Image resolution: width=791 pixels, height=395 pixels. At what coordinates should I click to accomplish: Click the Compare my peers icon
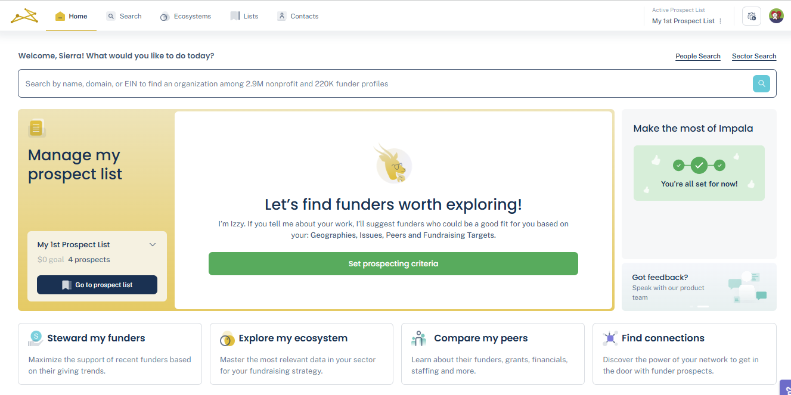coord(419,338)
